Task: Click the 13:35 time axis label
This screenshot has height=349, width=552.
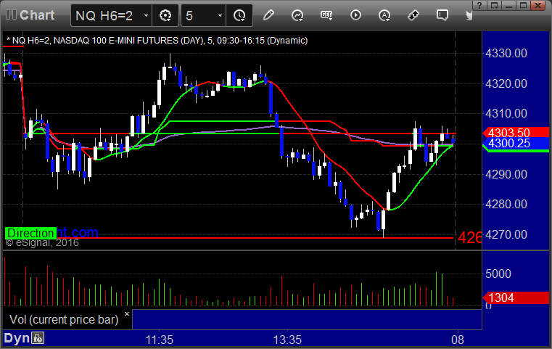Action: 288,340
